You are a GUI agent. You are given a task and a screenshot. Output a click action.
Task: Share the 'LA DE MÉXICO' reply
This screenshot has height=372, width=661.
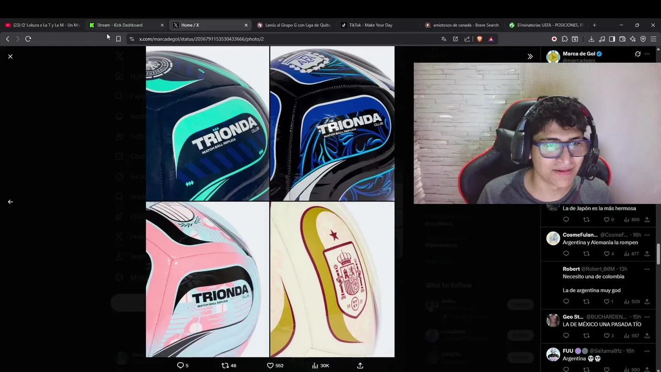pyautogui.click(x=647, y=335)
